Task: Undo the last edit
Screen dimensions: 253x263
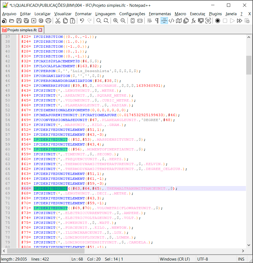Action: pyautogui.click(x=82, y=21)
